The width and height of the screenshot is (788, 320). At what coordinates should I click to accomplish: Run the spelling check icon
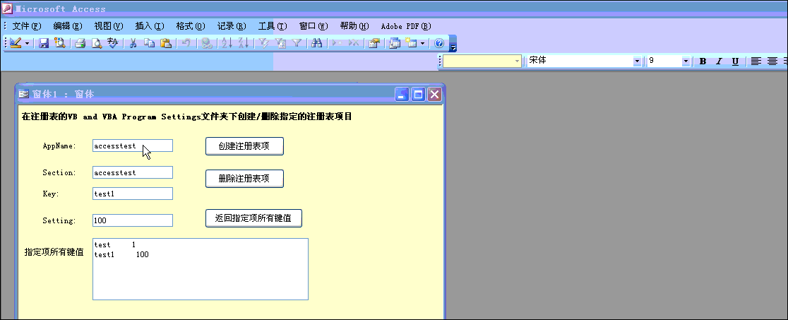[112, 43]
